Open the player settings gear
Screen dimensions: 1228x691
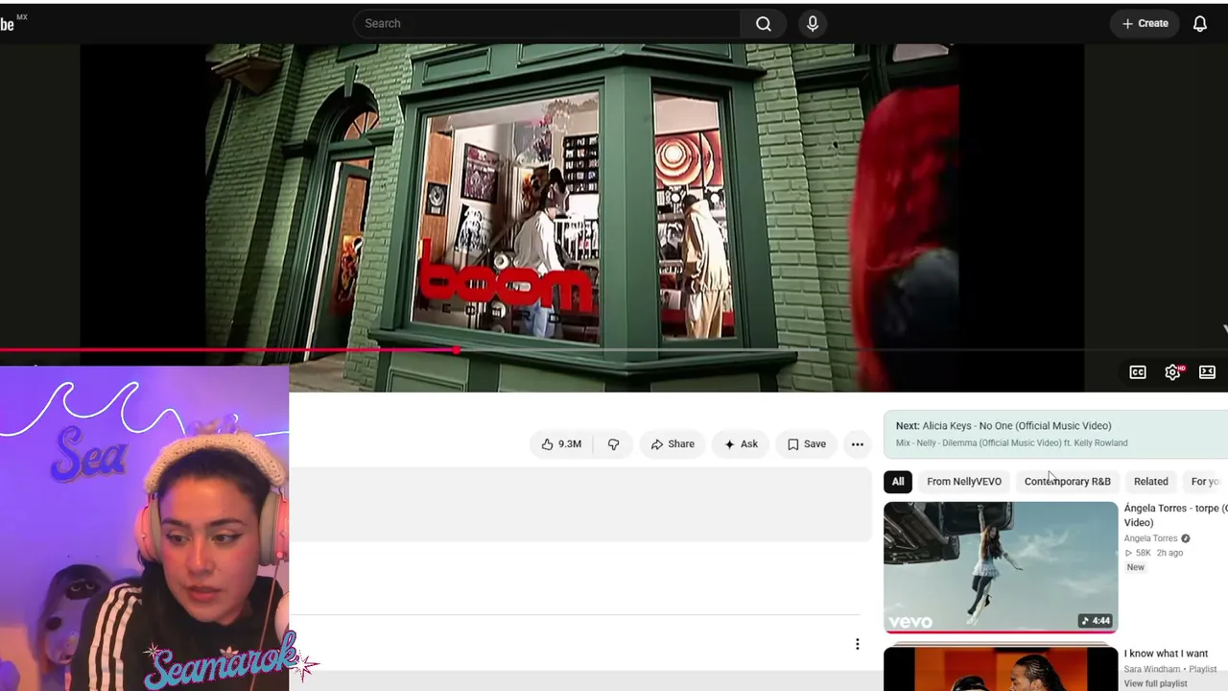tap(1172, 372)
